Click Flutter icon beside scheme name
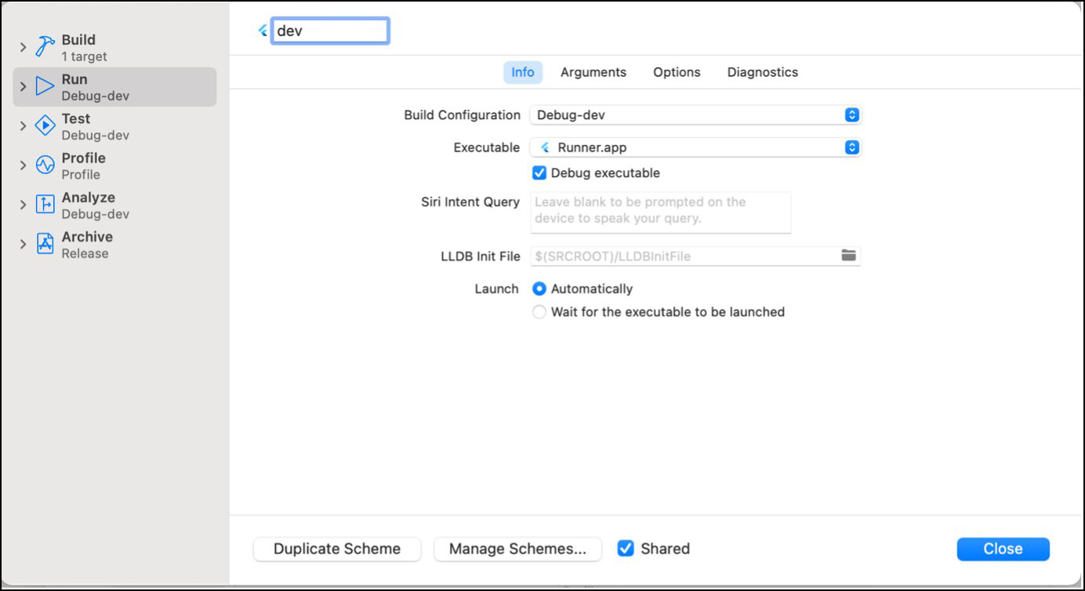The image size is (1085, 591). [263, 31]
